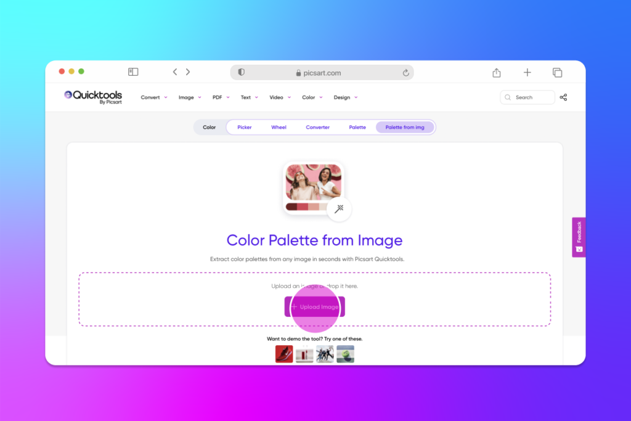Open the Feedback panel on the right

577,237
